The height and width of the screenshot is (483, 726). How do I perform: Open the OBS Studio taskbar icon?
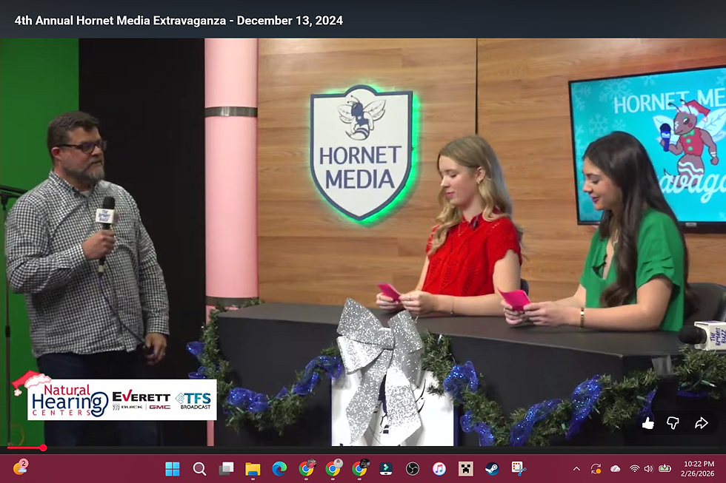coord(412,469)
